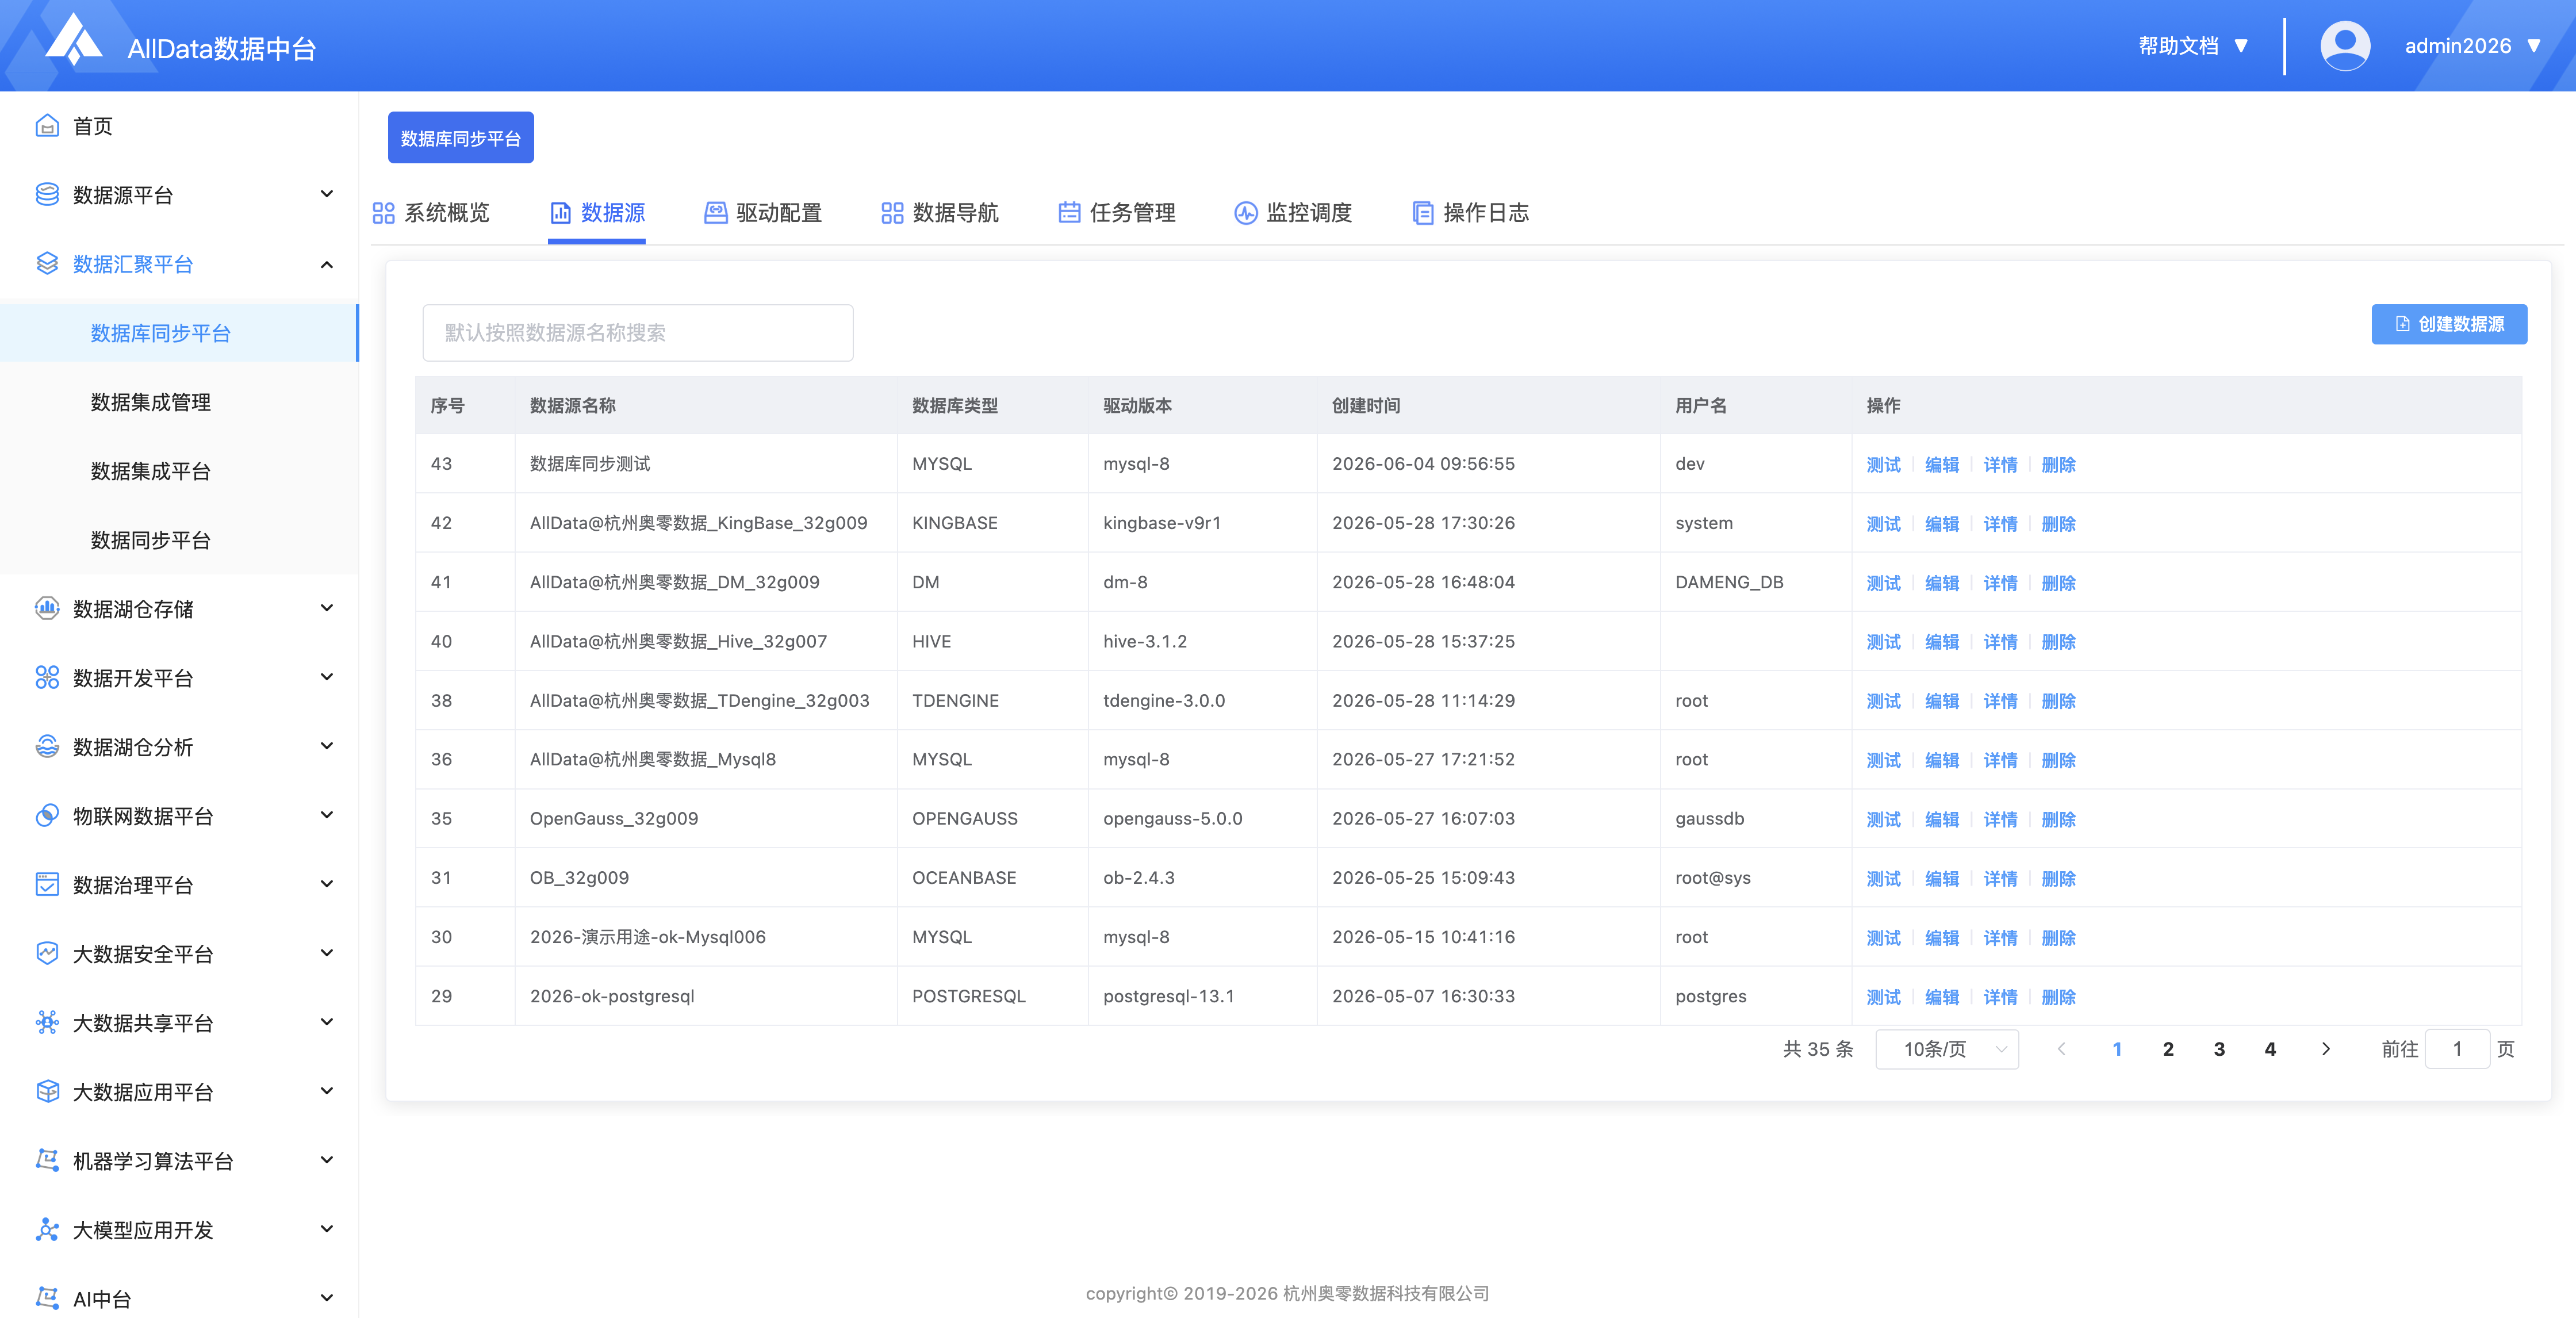Click the 前往 page number input

[x=2457, y=1049]
